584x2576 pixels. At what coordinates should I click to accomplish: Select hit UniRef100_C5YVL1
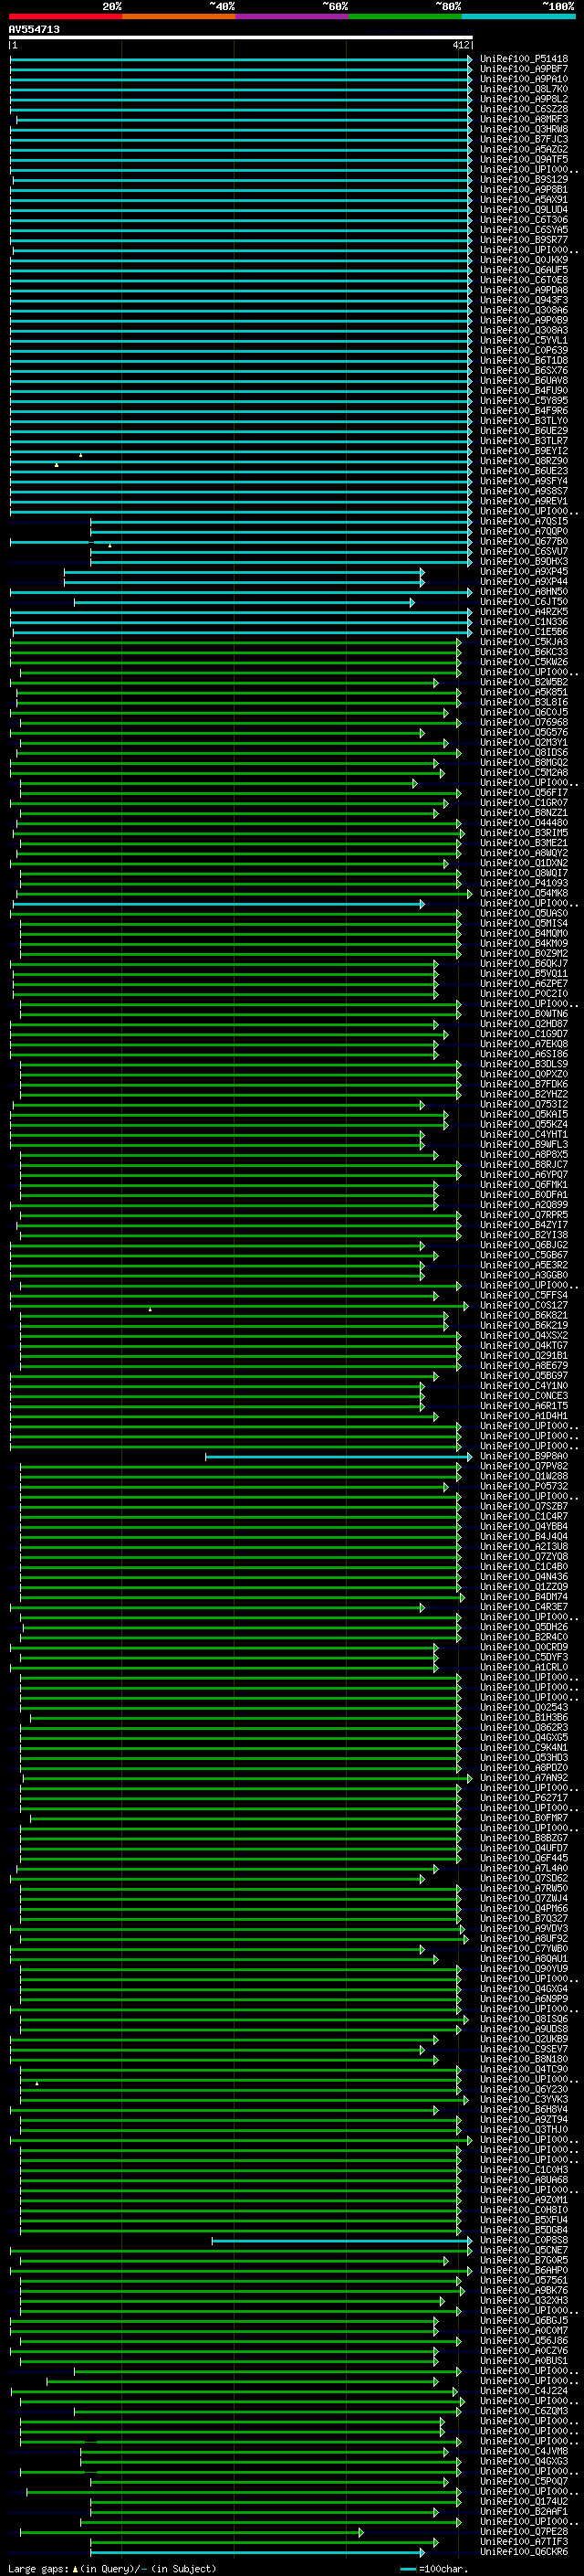click(x=524, y=340)
